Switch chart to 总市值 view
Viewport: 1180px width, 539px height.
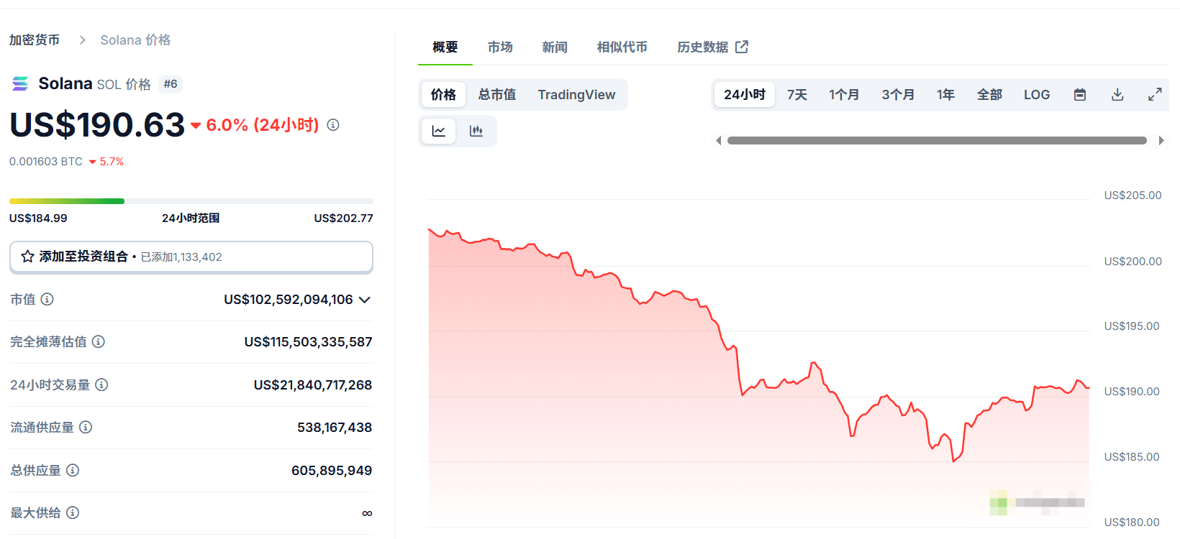coord(497,94)
